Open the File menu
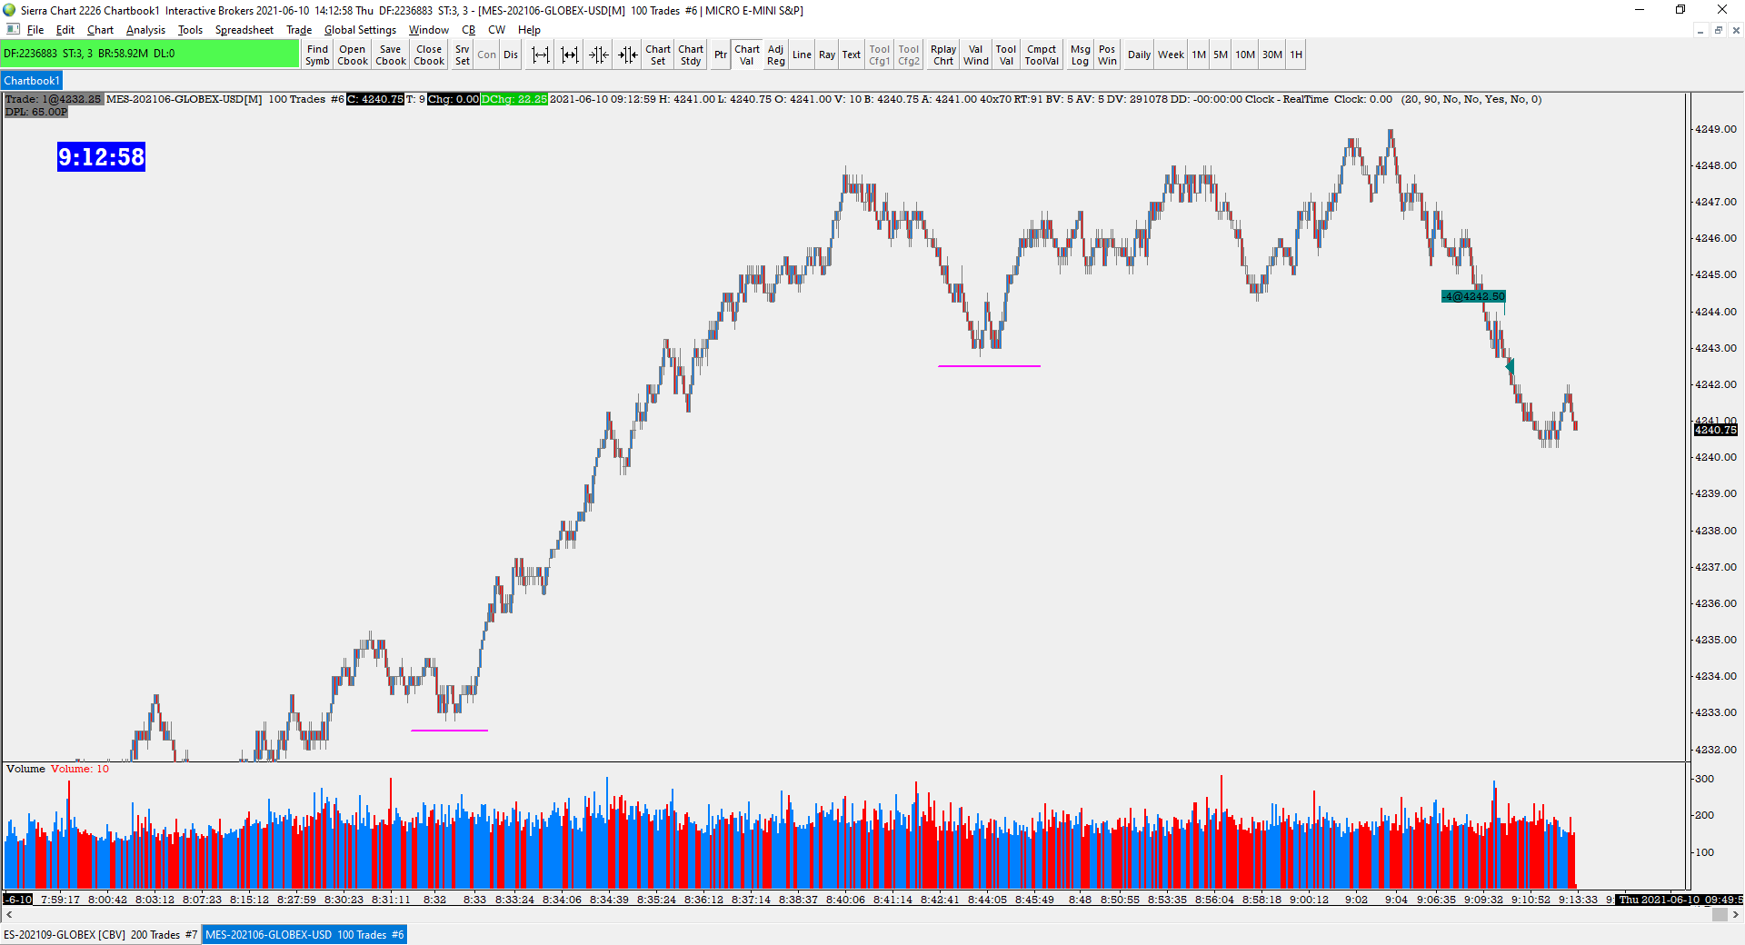1745x945 pixels. pyautogui.click(x=35, y=30)
